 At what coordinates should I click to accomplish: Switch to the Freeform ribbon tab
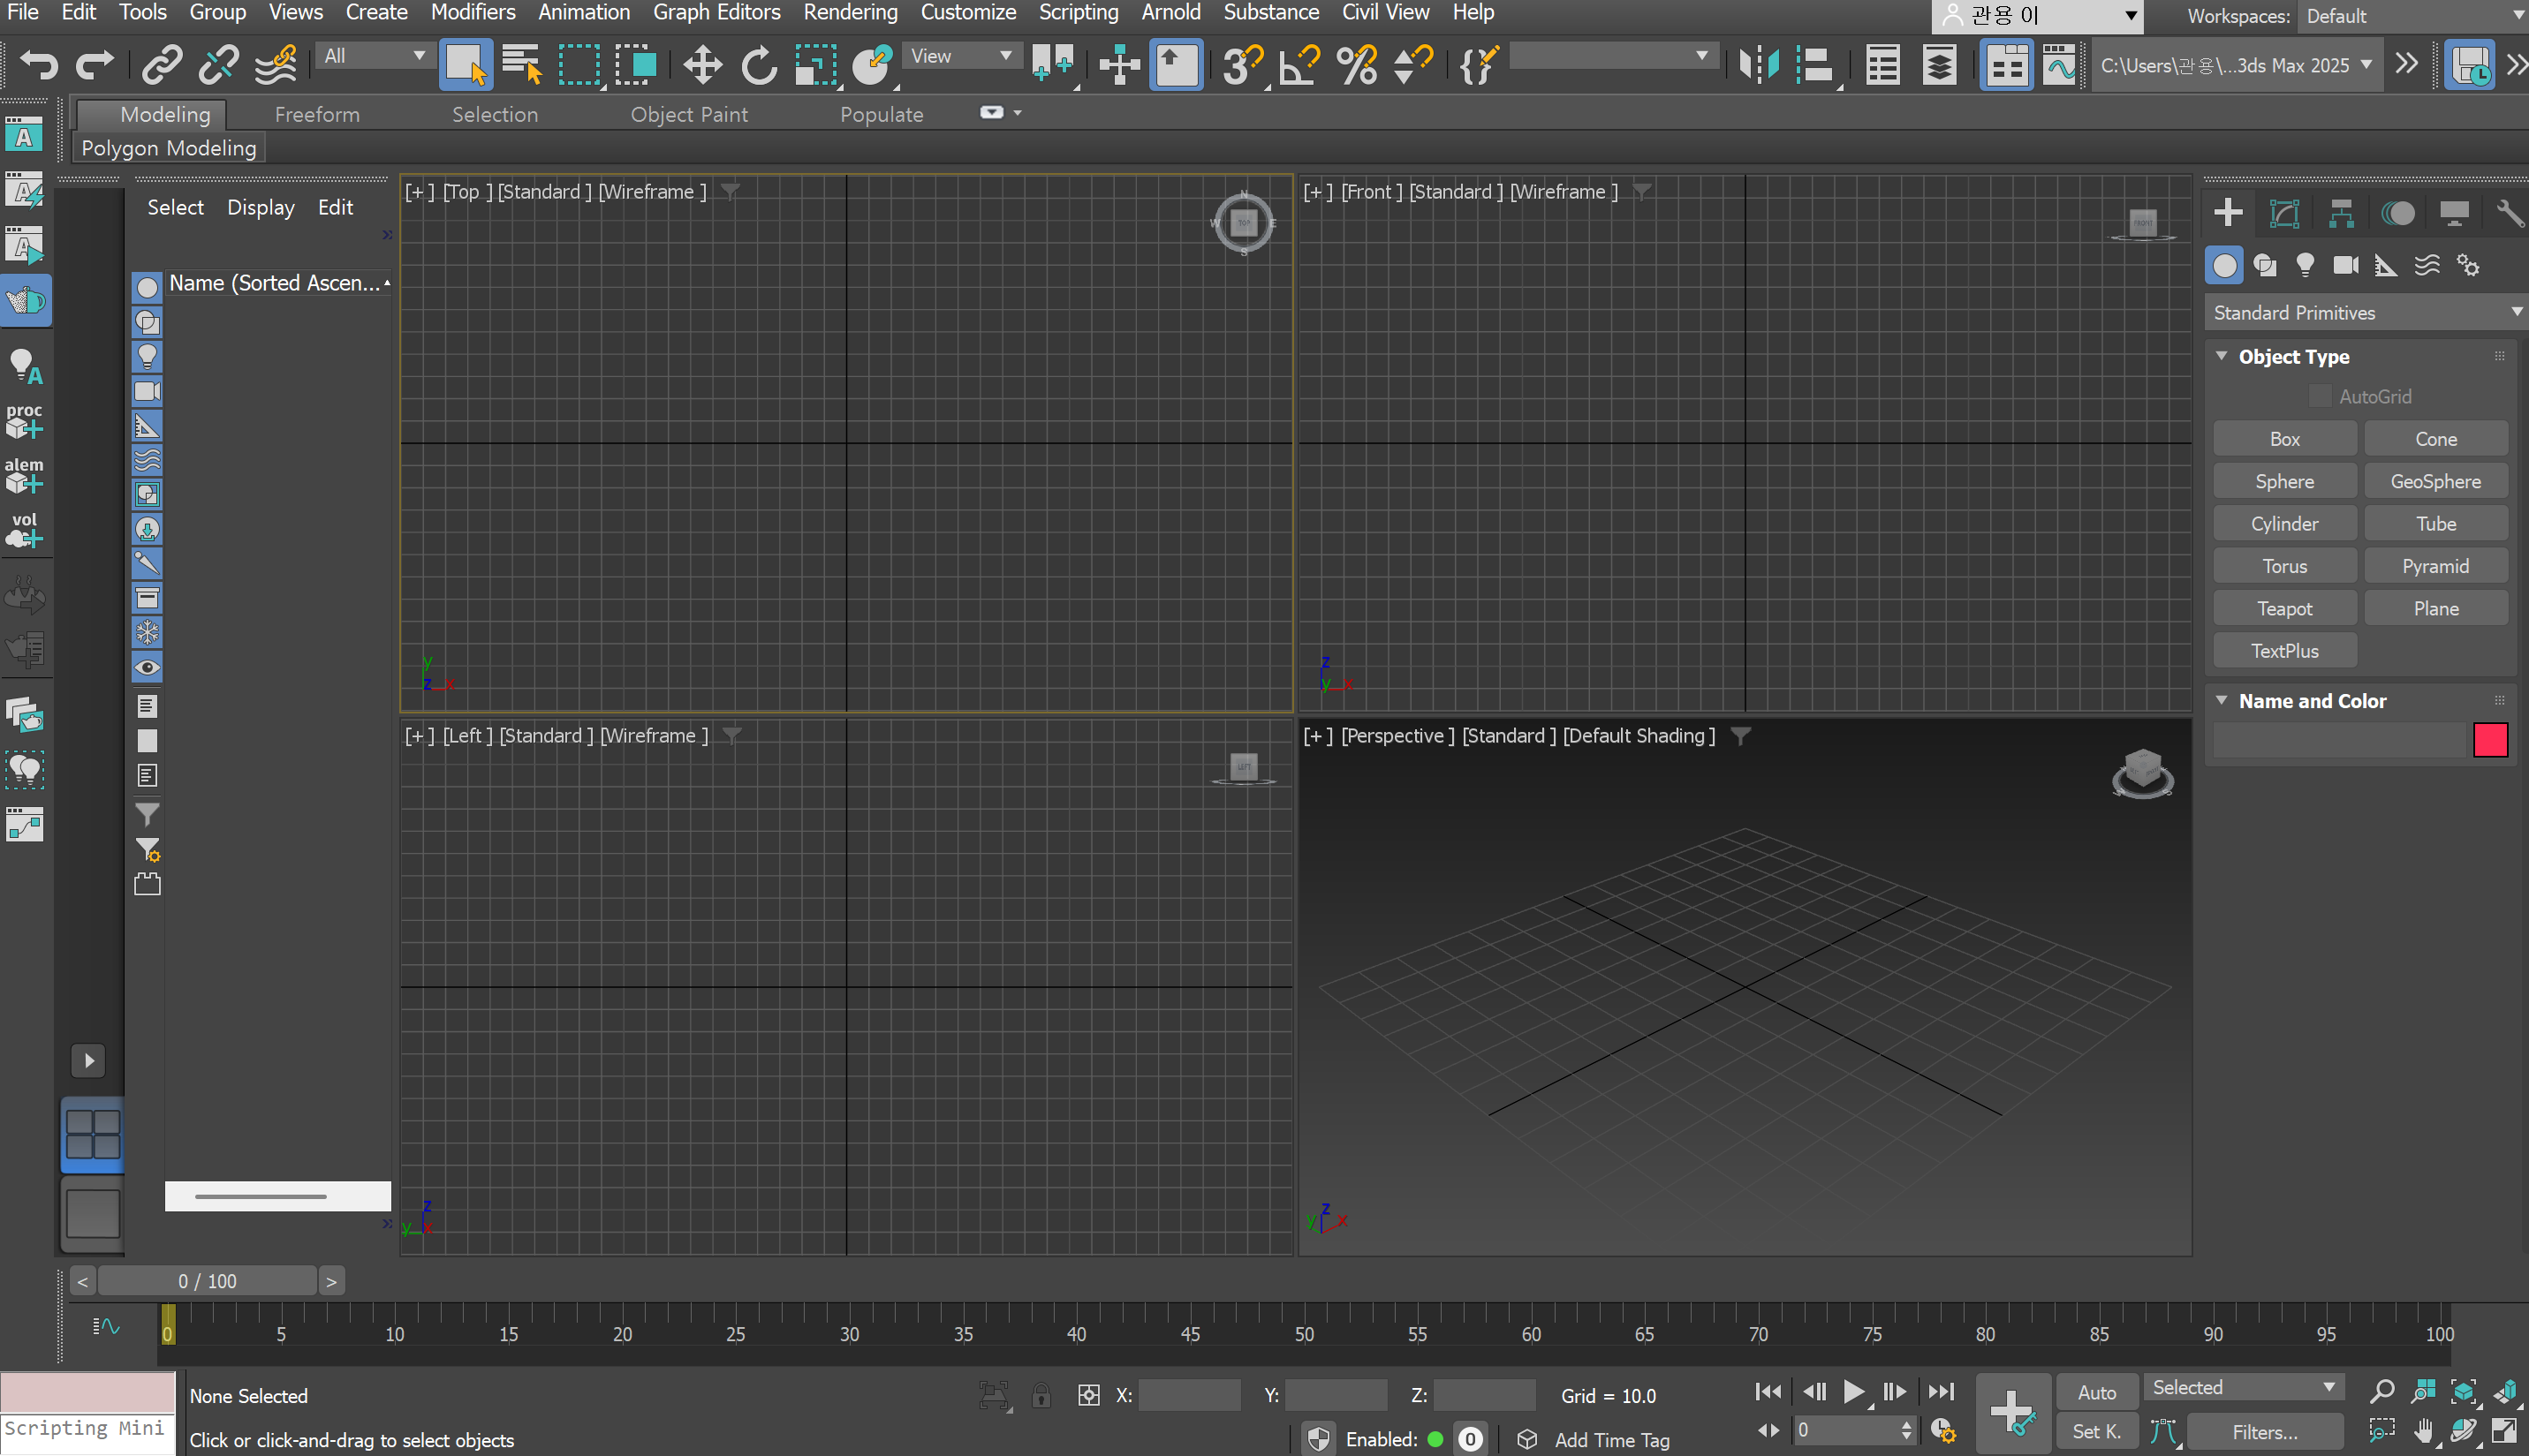pyautogui.click(x=317, y=114)
